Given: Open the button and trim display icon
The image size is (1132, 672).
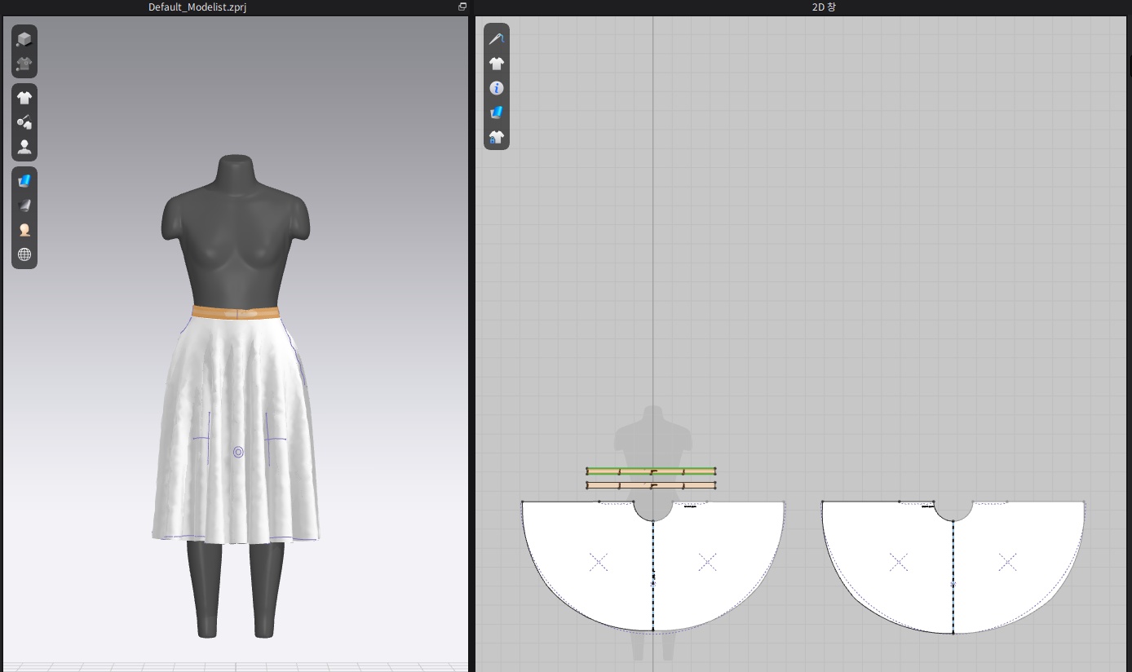Looking at the screenshot, I should tap(24, 122).
